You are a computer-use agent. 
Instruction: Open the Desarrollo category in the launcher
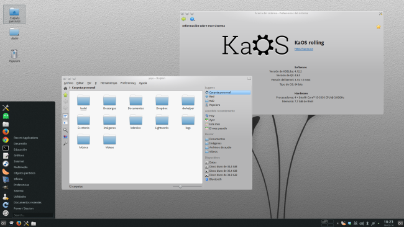20,143
